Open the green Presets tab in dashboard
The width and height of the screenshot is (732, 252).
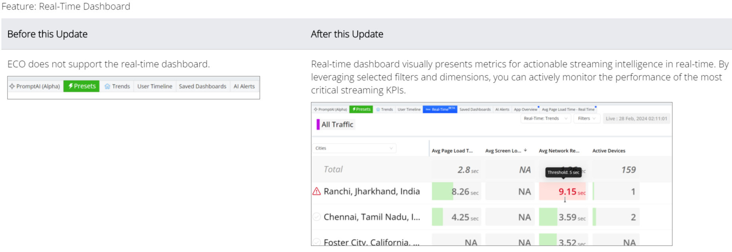pos(361,109)
